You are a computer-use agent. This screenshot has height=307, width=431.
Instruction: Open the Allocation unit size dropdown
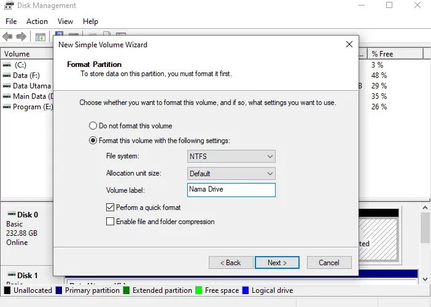coord(231,173)
